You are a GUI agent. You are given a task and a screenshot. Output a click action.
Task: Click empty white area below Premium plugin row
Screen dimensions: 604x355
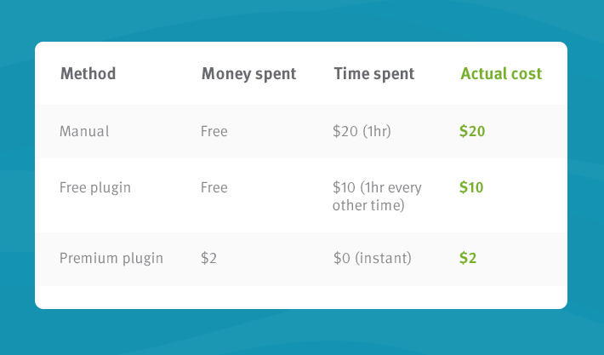[x=301, y=297]
